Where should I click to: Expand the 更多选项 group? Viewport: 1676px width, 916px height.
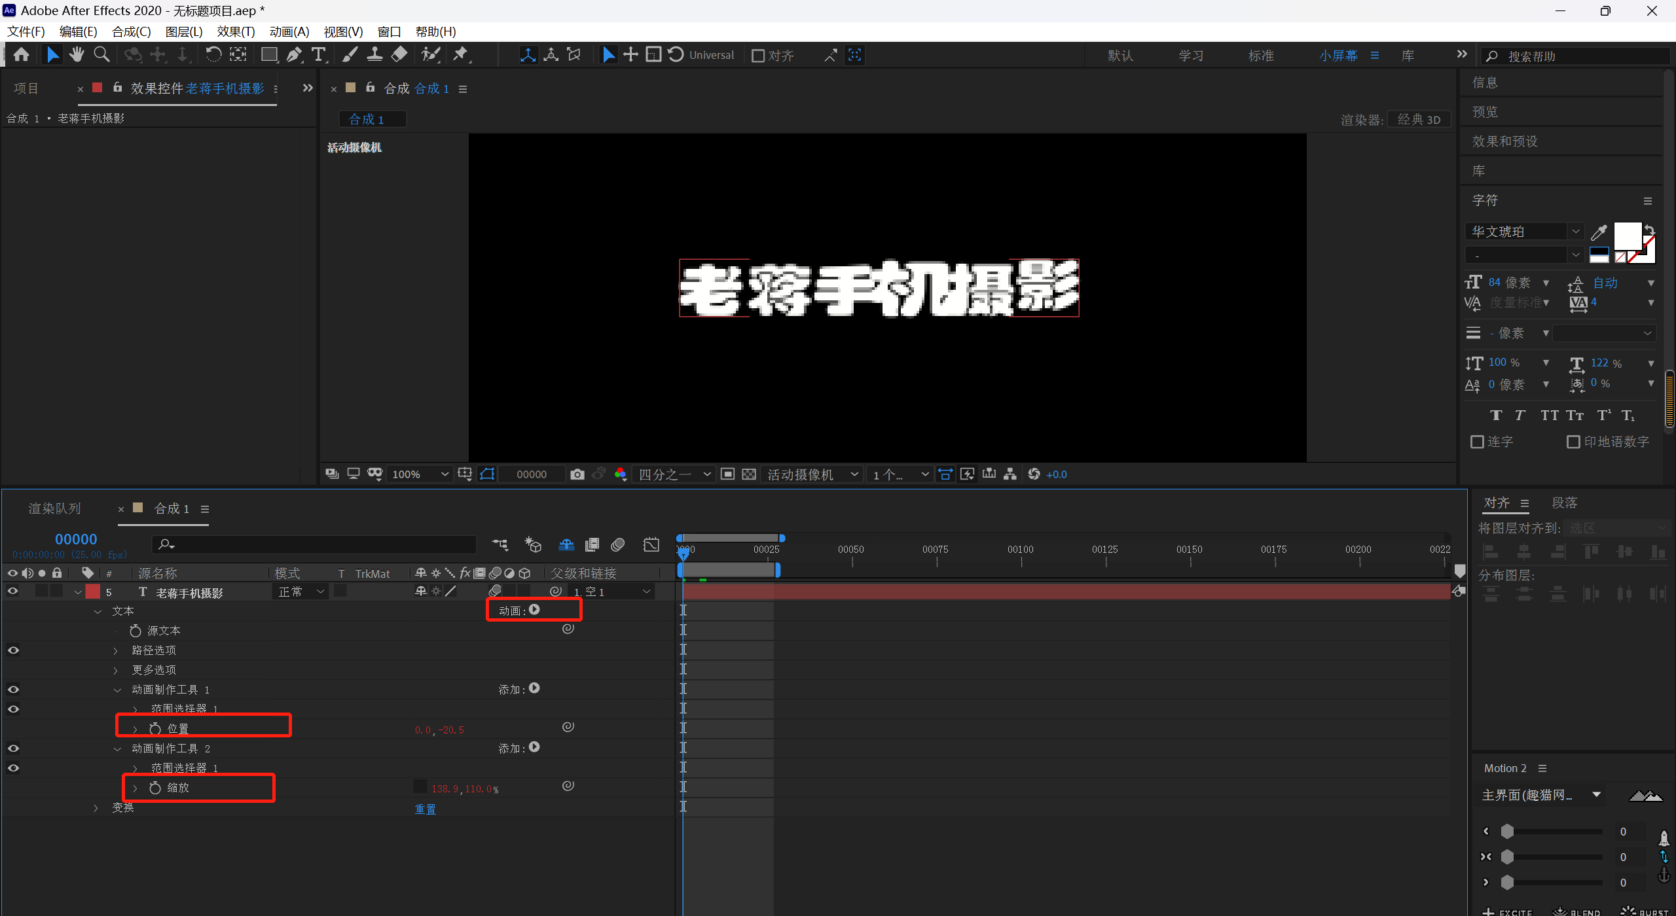(116, 670)
